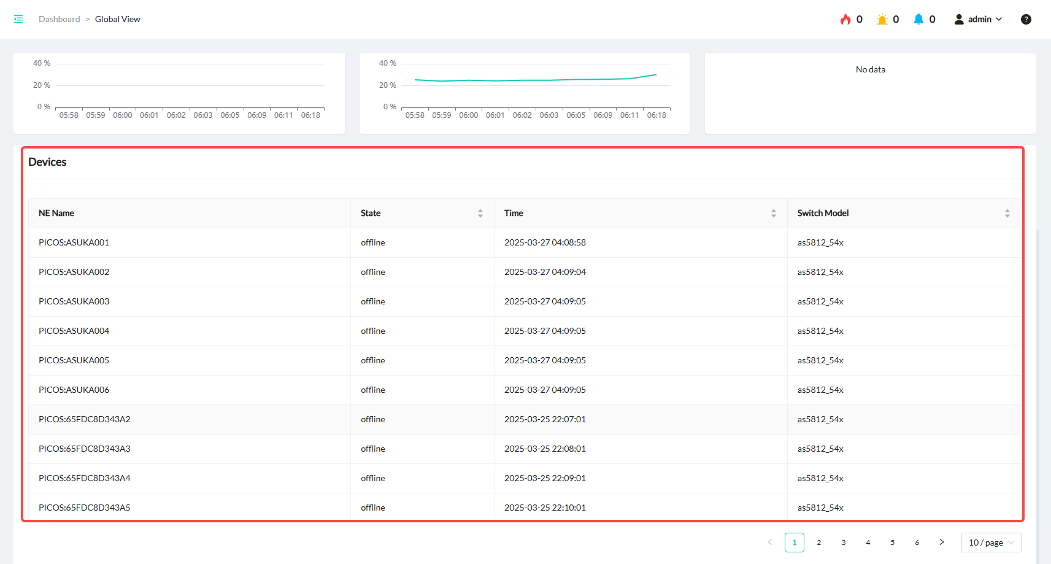
Task: Switch to page 2 of devices
Action: [819, 543]
